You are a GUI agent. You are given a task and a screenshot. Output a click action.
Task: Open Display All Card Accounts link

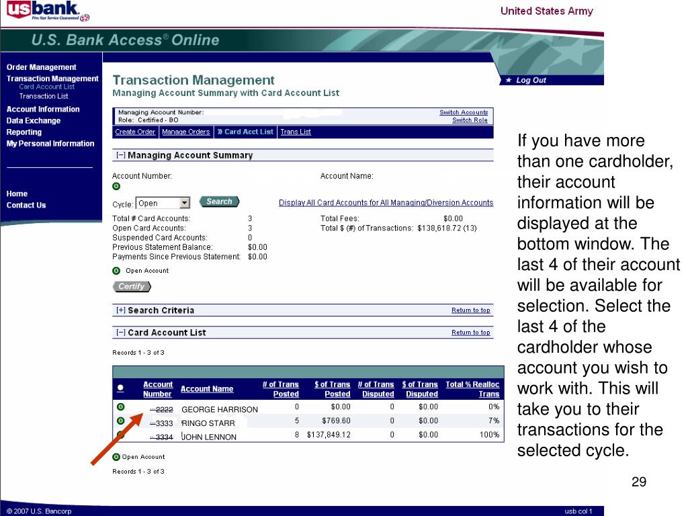(386, 203)
